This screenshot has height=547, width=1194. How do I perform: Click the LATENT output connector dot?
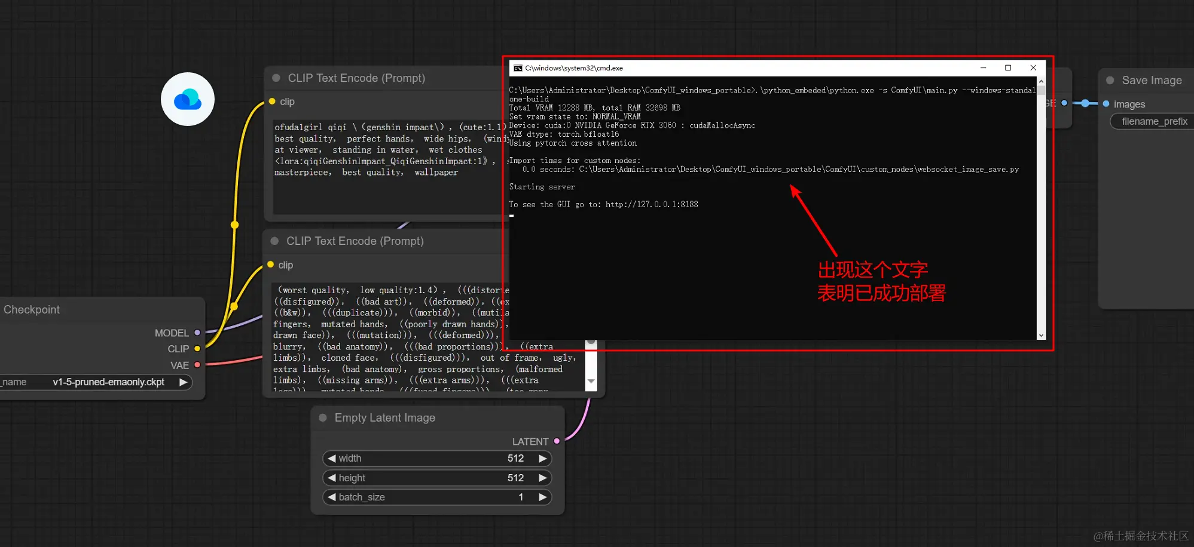(557, 441)
